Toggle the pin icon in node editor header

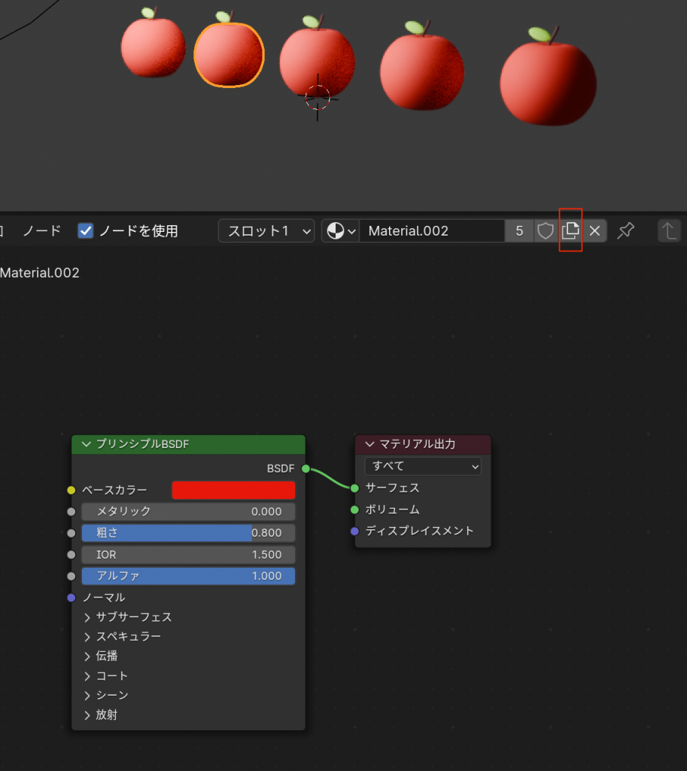625,231
